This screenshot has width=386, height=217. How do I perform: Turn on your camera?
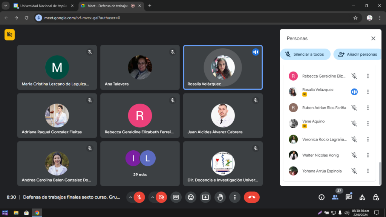point(161,197)
